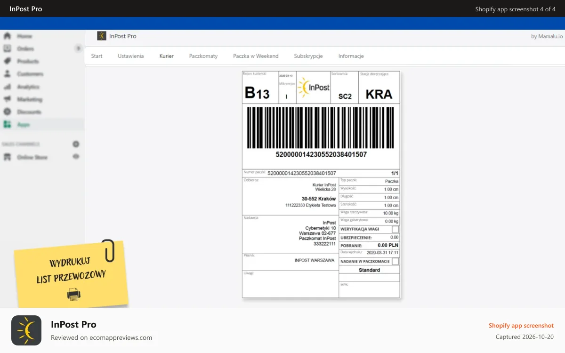Click the orders count badge
Viewport: 565px width, 353px height.
coord(78,48)
